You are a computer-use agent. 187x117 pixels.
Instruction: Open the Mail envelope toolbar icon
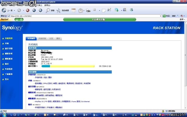[81, 11]
